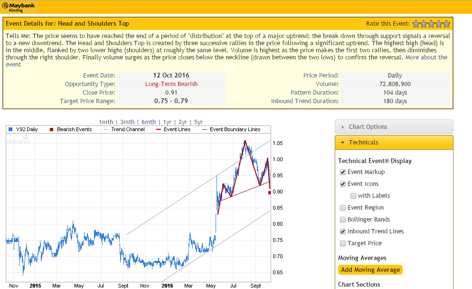The width and height of the screenshot is (472, 289).
Task: Rate event with first star
Action: pyautogui.click(x=416, y=24)
